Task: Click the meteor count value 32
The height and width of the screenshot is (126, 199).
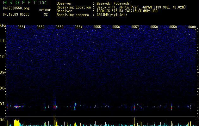Action: point(46,14)
